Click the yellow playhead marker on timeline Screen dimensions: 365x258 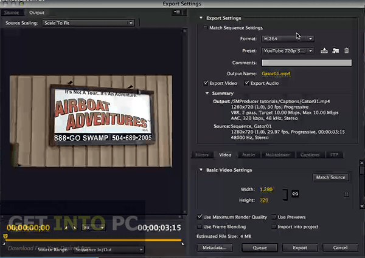(x=5, y=236)
